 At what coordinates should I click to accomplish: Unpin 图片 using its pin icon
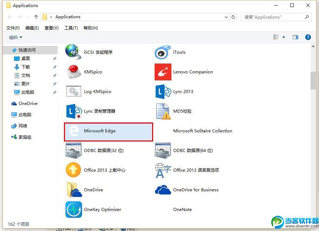[54, 84]
